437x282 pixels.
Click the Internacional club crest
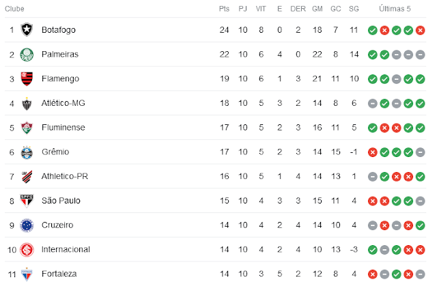[27, 250]
